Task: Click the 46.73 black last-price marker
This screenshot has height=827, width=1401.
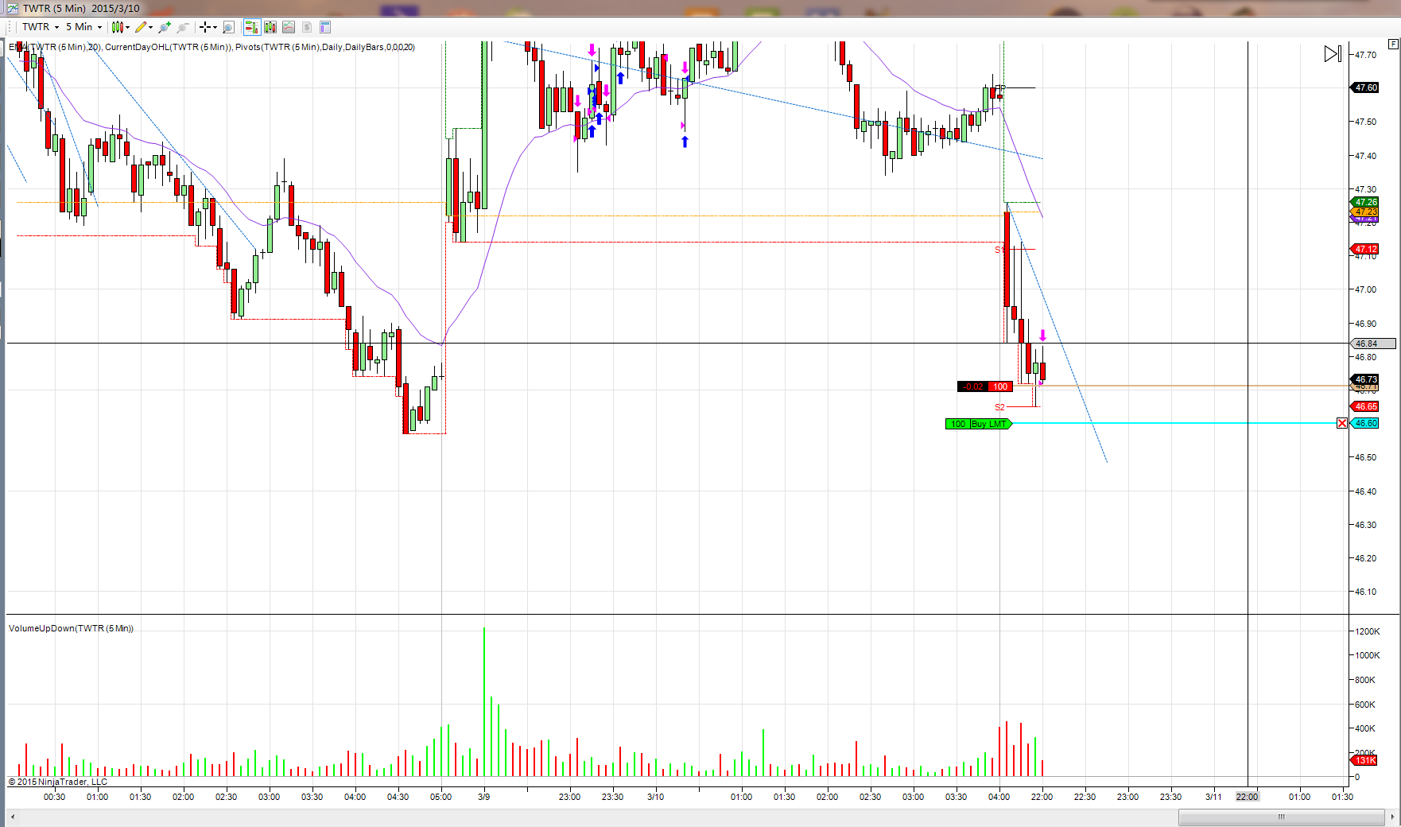Action: point(1365,379)
